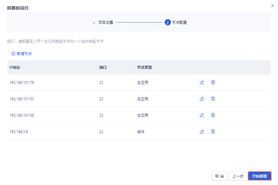Edit the node 192.168.101.53

coord(202,99)
